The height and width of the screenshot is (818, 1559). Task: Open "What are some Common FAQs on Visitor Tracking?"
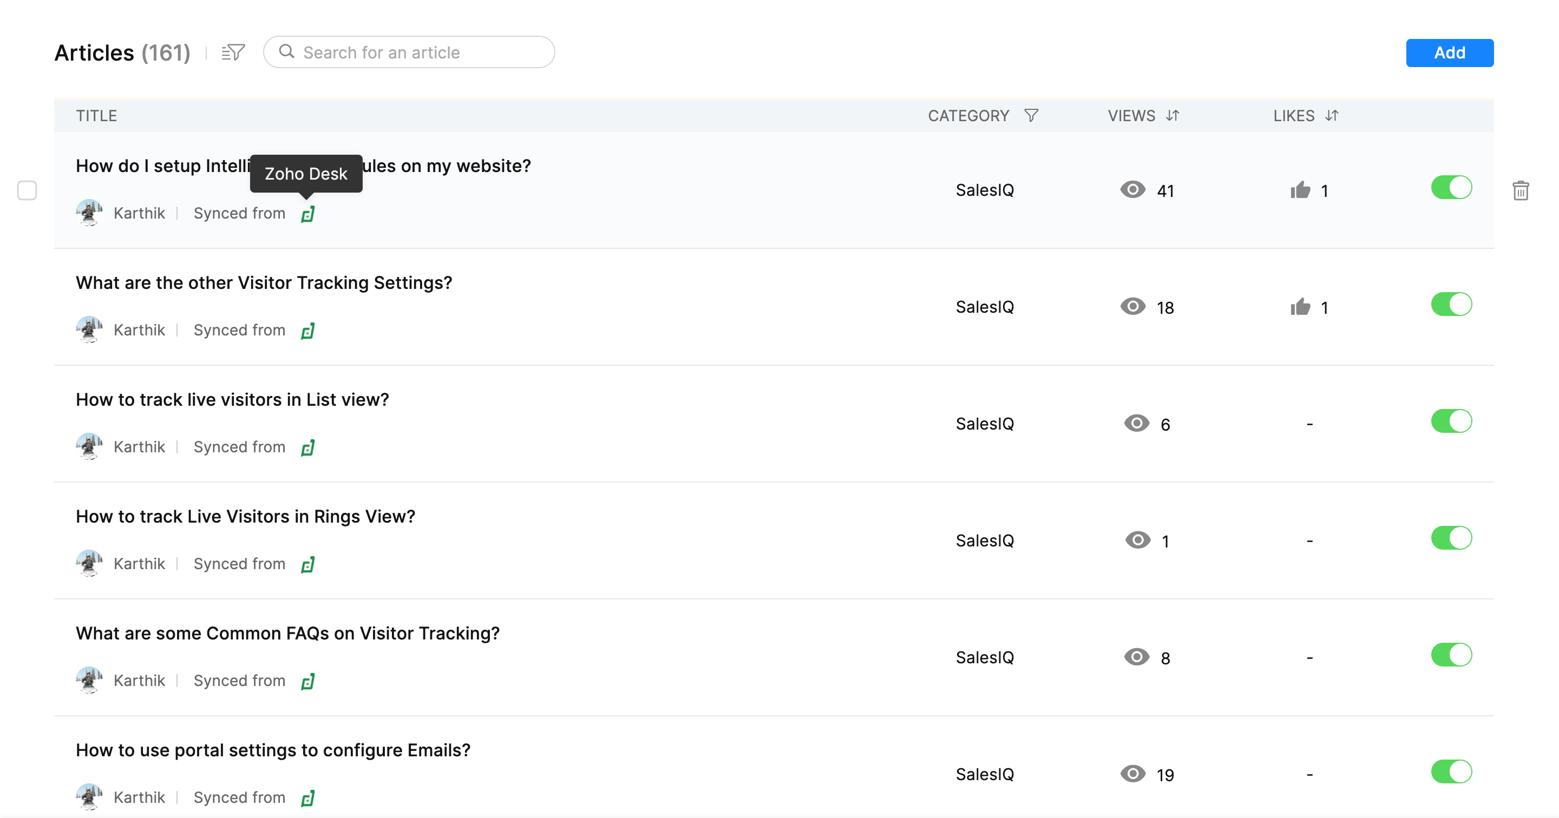pos(287,633)
